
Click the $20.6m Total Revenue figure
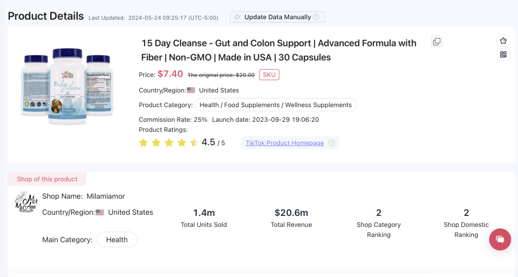point(291,213)
